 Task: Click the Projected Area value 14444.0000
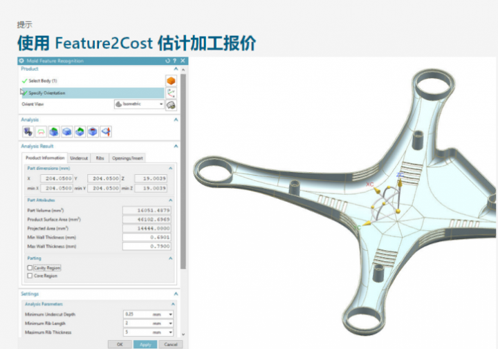tap(147, 228)
